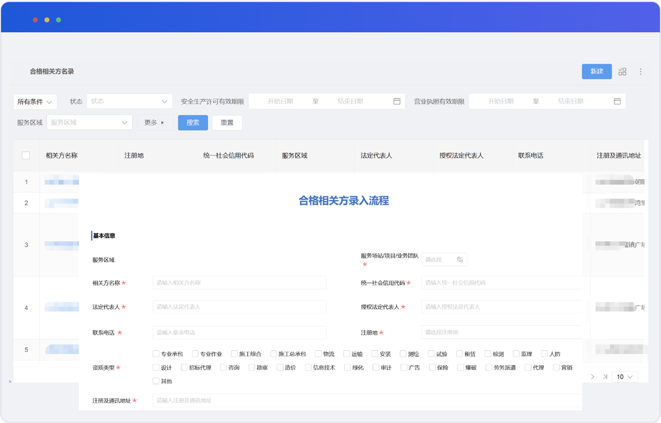
Task: Click the 新建 button
Action: [596, 72]
